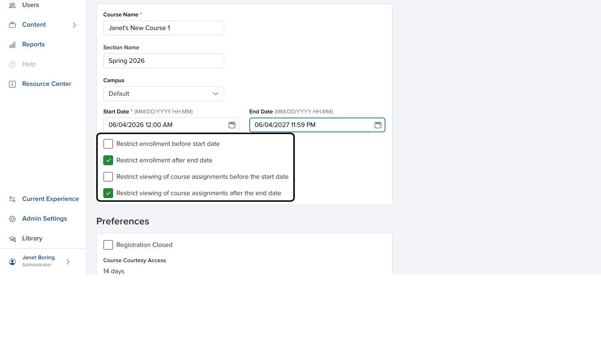The width and height of the screenshot is (601, 346).
Task: Click the Preferences heading
Action: point(123,221)
